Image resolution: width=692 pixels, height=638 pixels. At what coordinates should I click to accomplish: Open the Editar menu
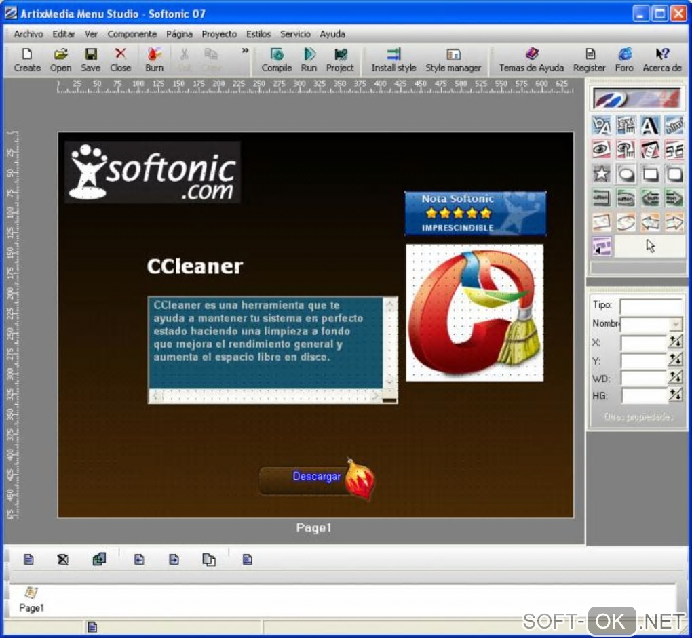64,34
